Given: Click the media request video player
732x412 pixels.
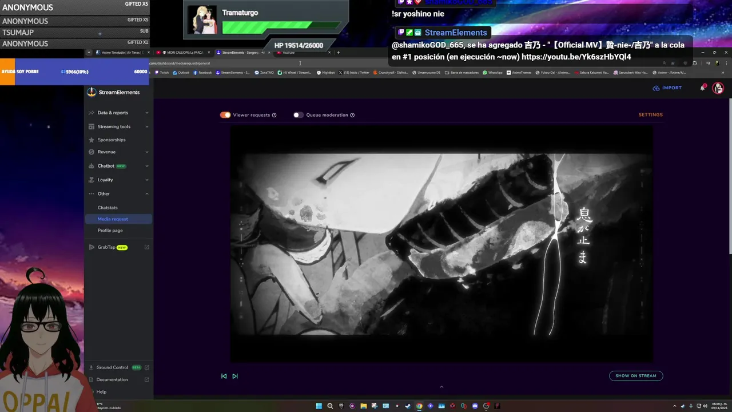Looking at the screenshot, I should coord(441,244).
